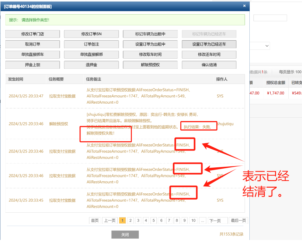Click the 解除预授权 task summary cell
The height and width of the screenshot is (245, 302).
pos(59,124)
